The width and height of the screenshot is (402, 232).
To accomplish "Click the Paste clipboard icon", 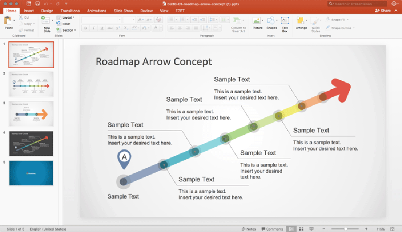I will 8,20.
